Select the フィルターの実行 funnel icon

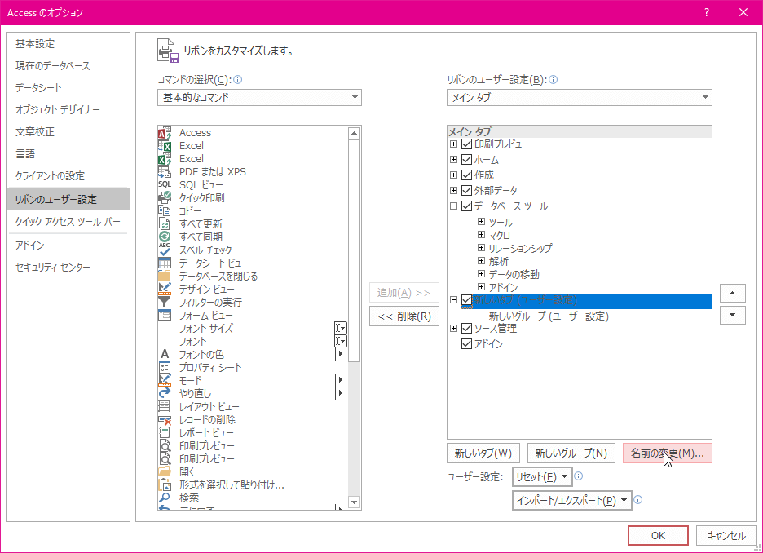pyautogui.click(x=165, y=303)
